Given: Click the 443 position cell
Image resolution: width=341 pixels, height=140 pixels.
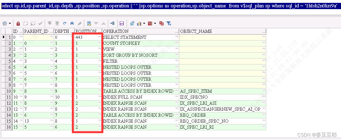Looking at the screenshot, I should 88,37.
